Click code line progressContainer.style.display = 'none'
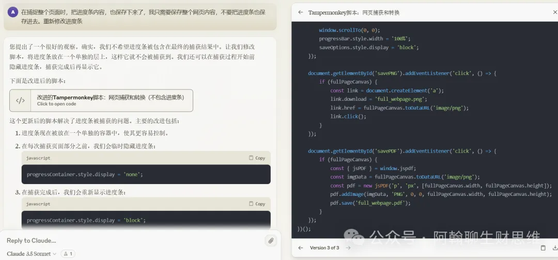Viewport: 558px width, 260px height. pos(85,175)
